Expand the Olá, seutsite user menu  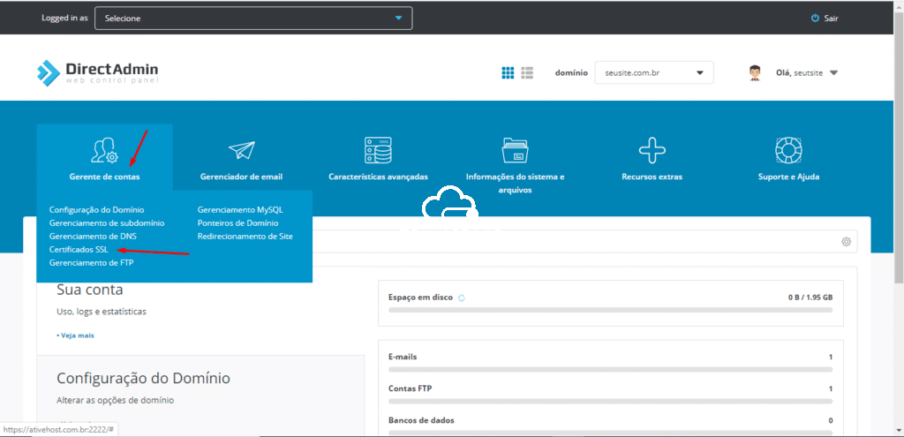793,73
